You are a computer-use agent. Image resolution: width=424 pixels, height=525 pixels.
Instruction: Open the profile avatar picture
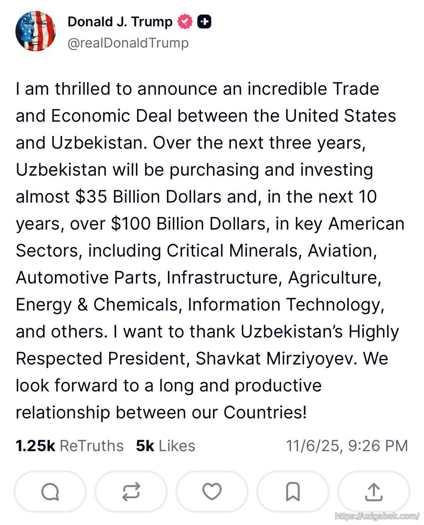click(x=36, y=31)
